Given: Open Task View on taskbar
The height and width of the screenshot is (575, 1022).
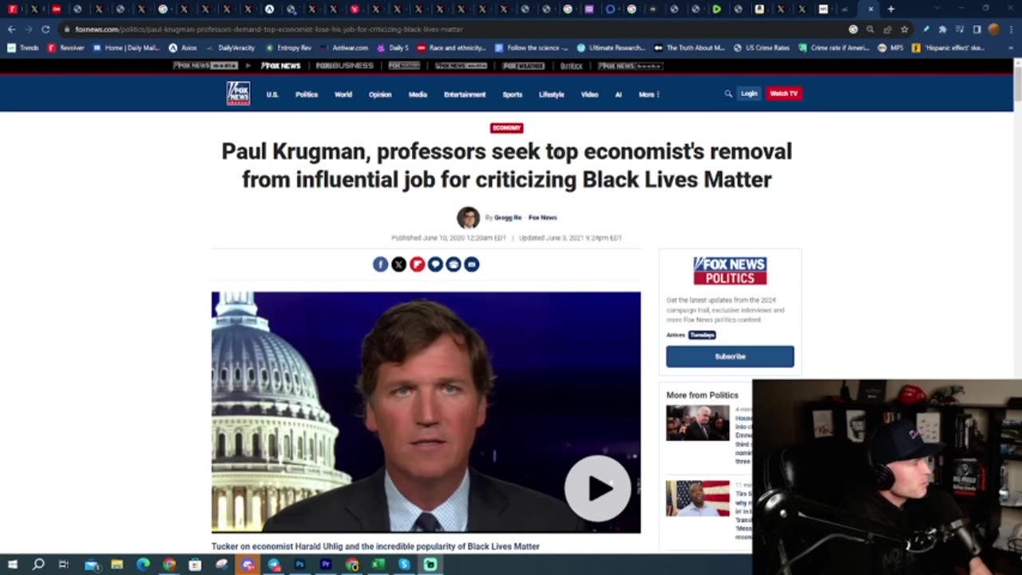Looking at the screenshot, I should pyautogui.click(x=64, y=565).
